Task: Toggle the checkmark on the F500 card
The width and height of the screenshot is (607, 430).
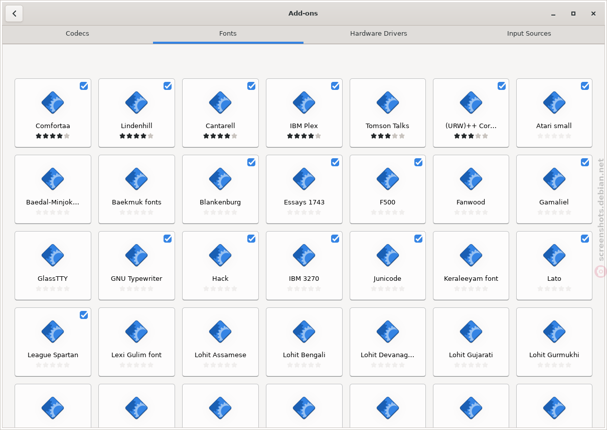Action: pyautogui.click(x=418, y=162)
